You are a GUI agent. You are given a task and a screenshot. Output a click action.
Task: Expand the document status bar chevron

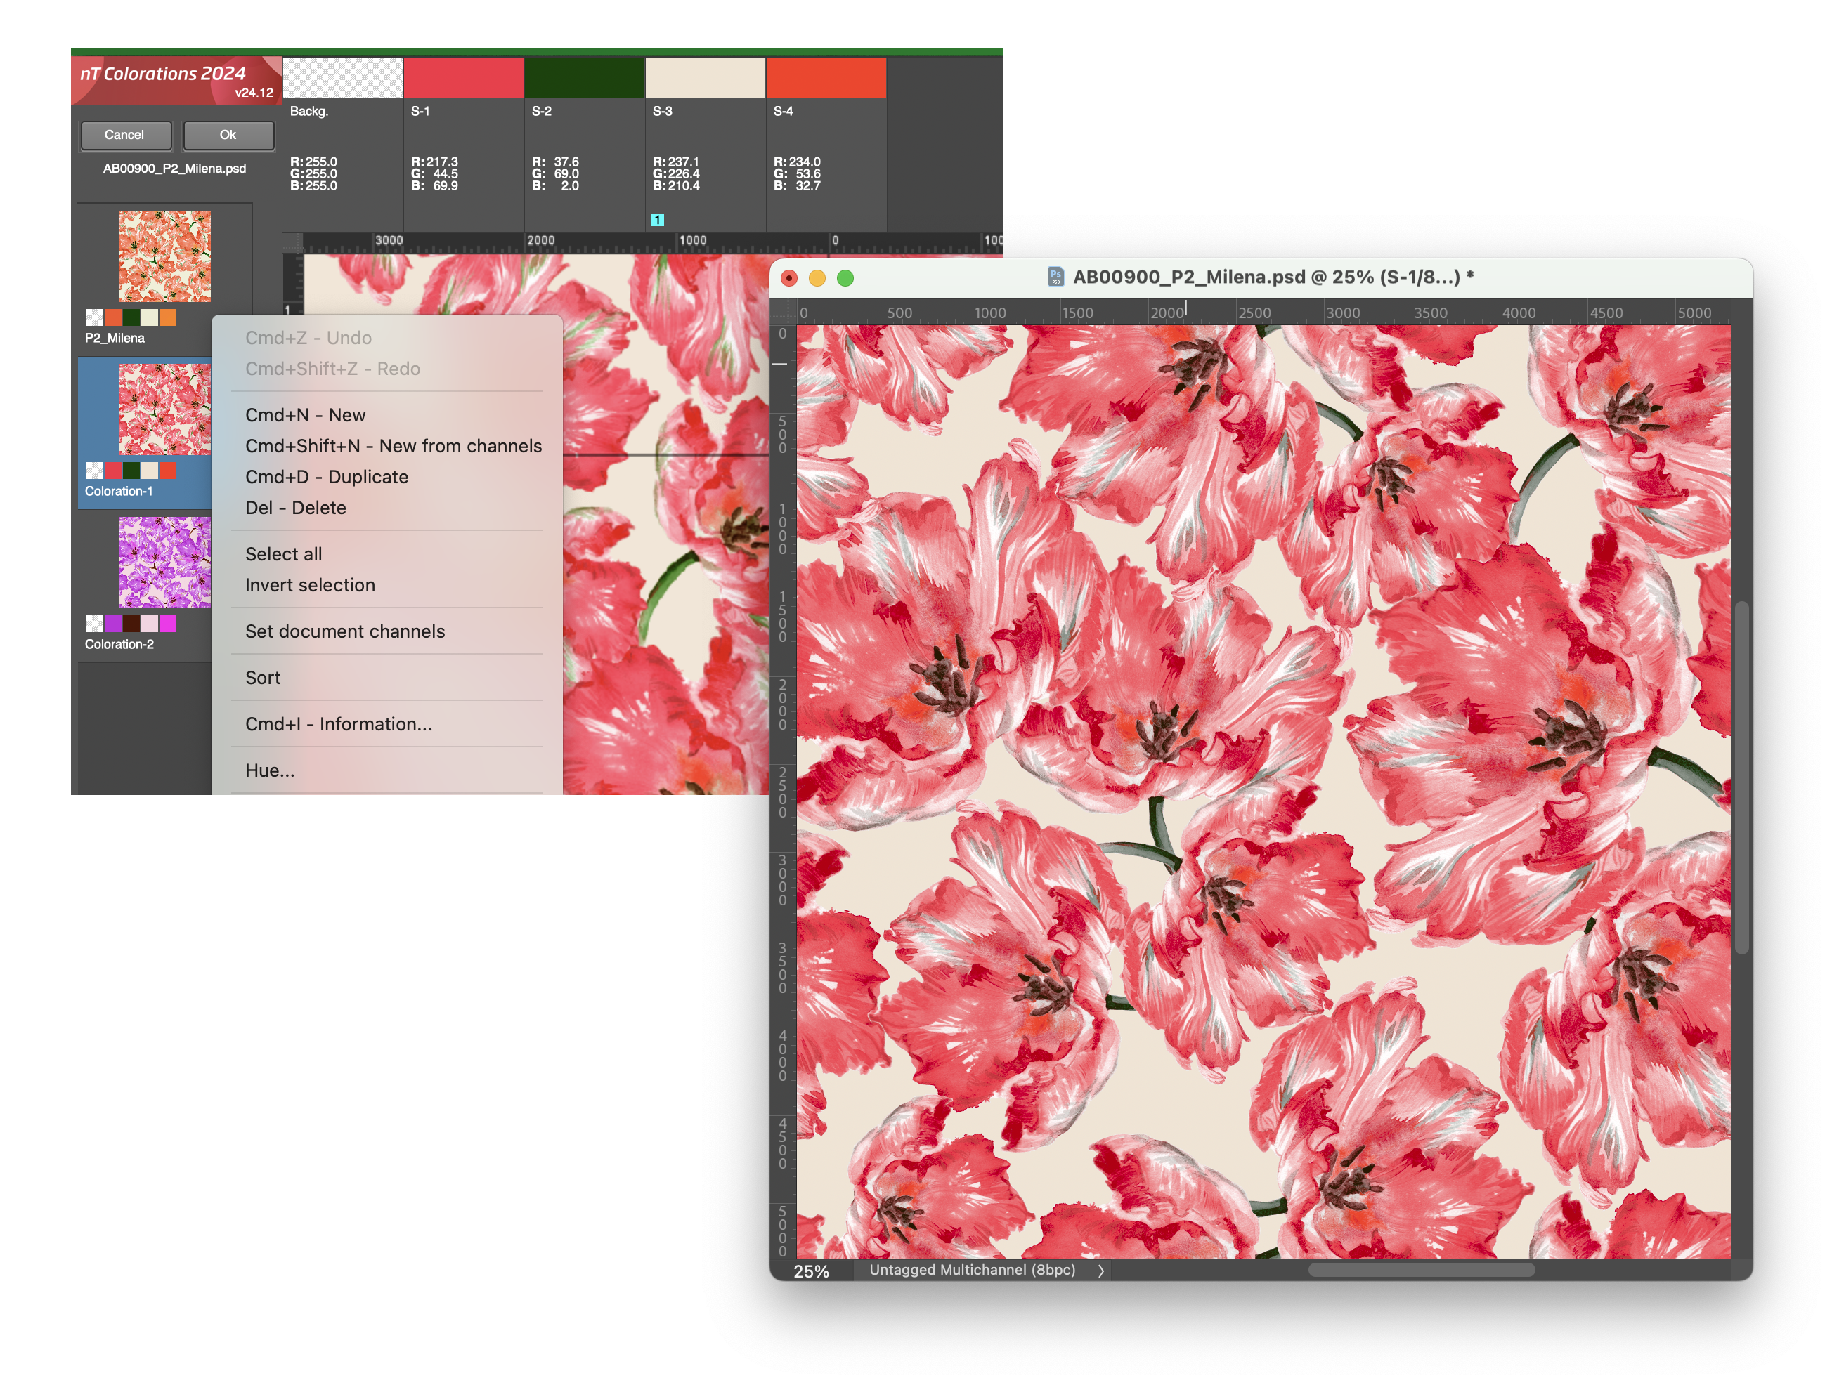pyautogui.click(x=1100, y=1271)
